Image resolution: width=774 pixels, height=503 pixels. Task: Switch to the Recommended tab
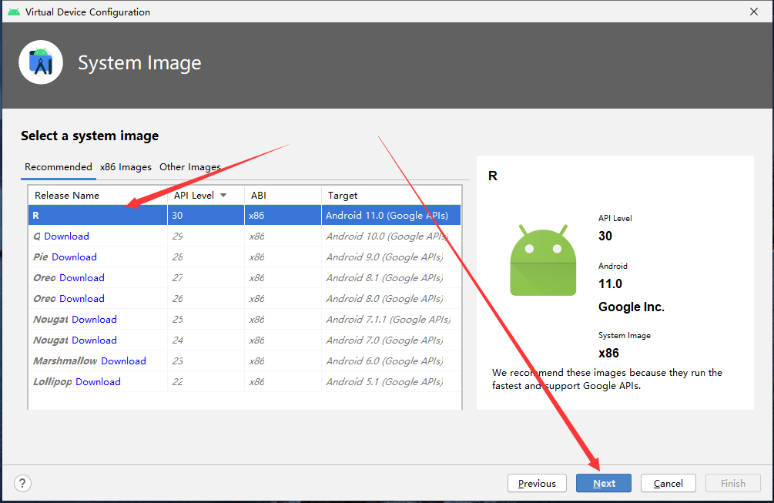coord(59,167)
